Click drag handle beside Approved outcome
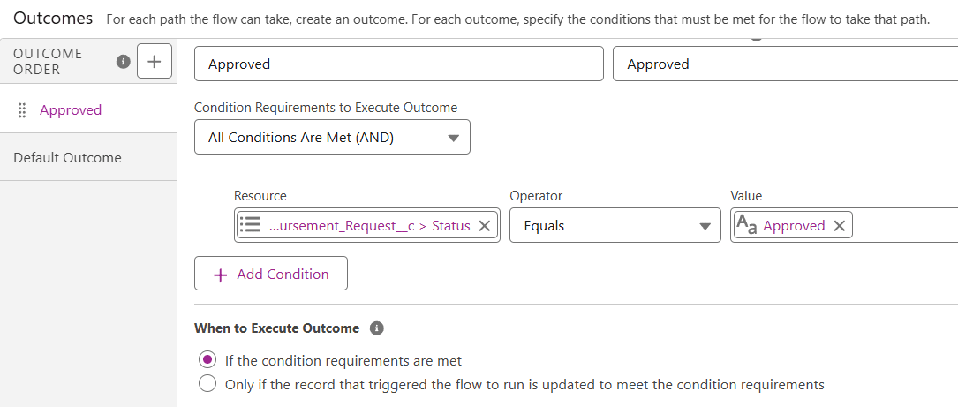The image size is (958, 407). (22, 110)
